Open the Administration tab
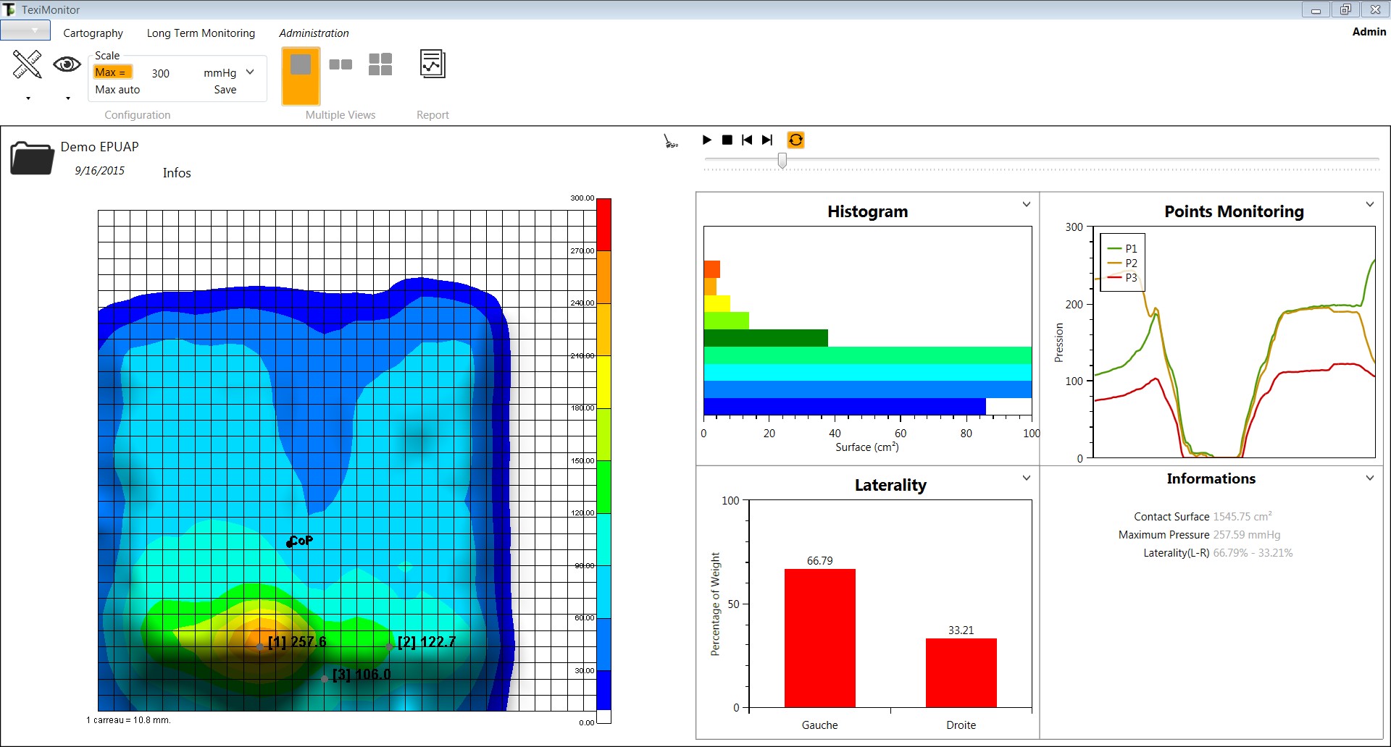The height and width of the screenshot is (747, 1391). [x=314, y=33]
